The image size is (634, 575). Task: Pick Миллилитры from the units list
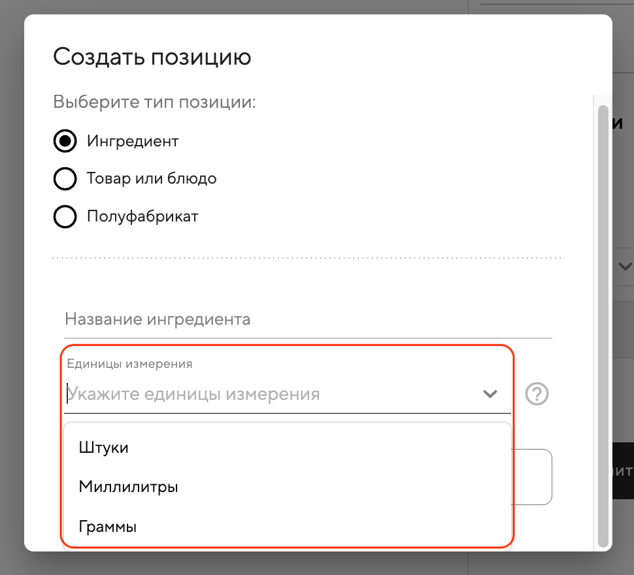(129, 487)
